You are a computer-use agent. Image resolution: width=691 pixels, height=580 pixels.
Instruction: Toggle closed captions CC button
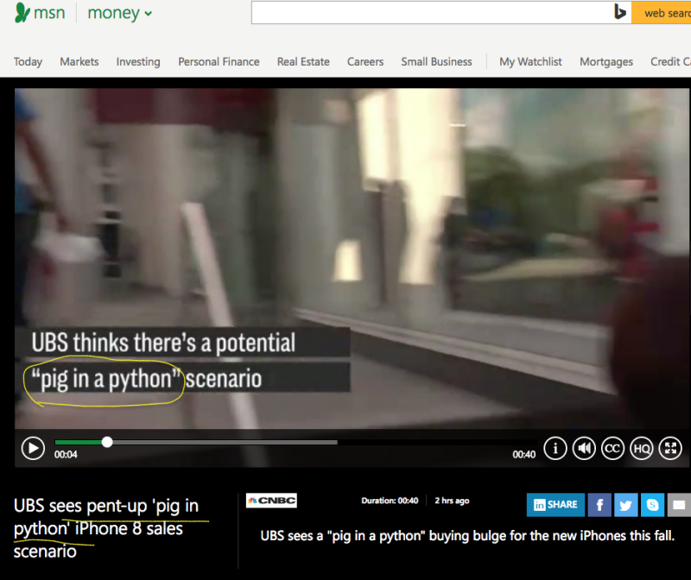[612, 448]
